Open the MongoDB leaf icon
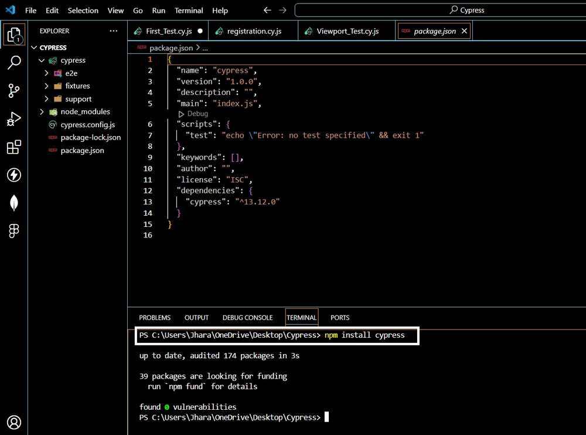The image size is (586, 435). [x=14, y=203]
